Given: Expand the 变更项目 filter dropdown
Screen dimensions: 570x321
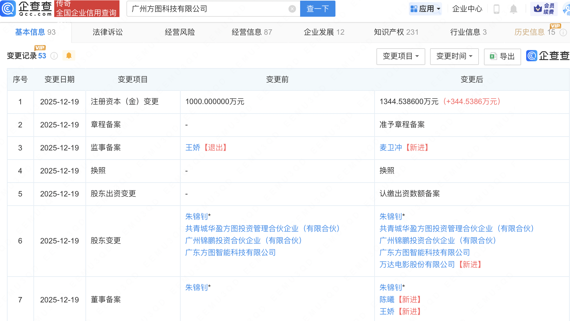Looking at the screenshot, I should point(400,56).
